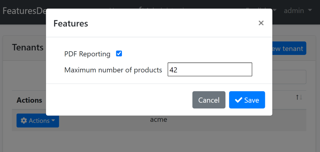Image resolution: width=320 pixels, height=152 pixels.
Task: Open the Actions dropdown for acme
Action: [x=38, y=121]
